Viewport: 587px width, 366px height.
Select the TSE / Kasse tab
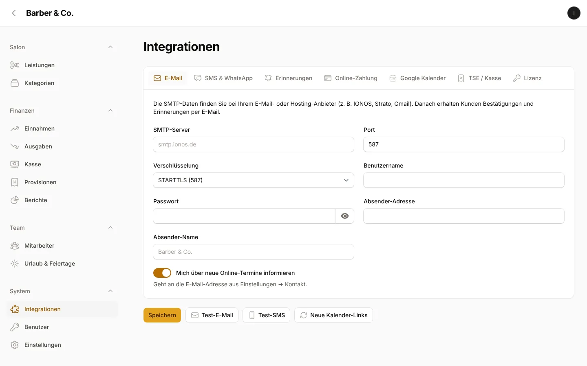pyautogui.click(x=479, y=78)
